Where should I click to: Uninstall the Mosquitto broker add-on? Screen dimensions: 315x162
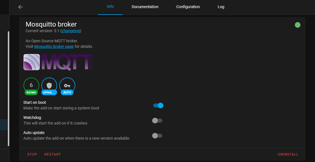click(288, 154)
